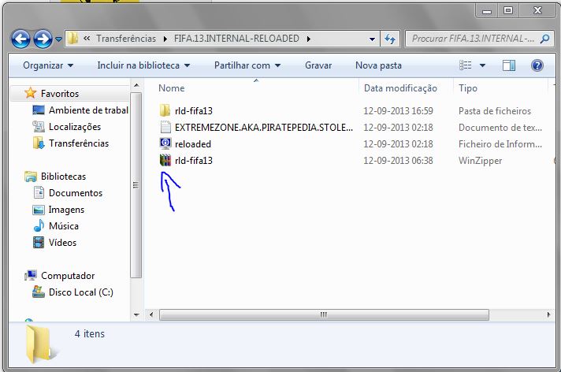Click the horizontal scrollbar of file list

pyautogui.click(x=323, y=314)
